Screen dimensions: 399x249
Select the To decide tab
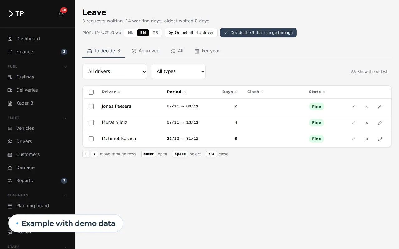click(104, 51)
